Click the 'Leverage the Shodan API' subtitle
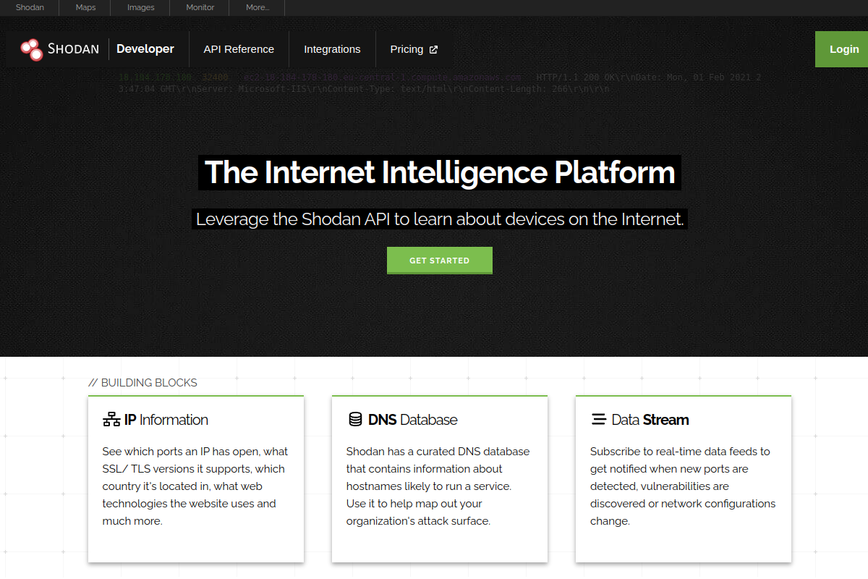The width and height of the screenshot is (868, 579). (x=440, y=219)
